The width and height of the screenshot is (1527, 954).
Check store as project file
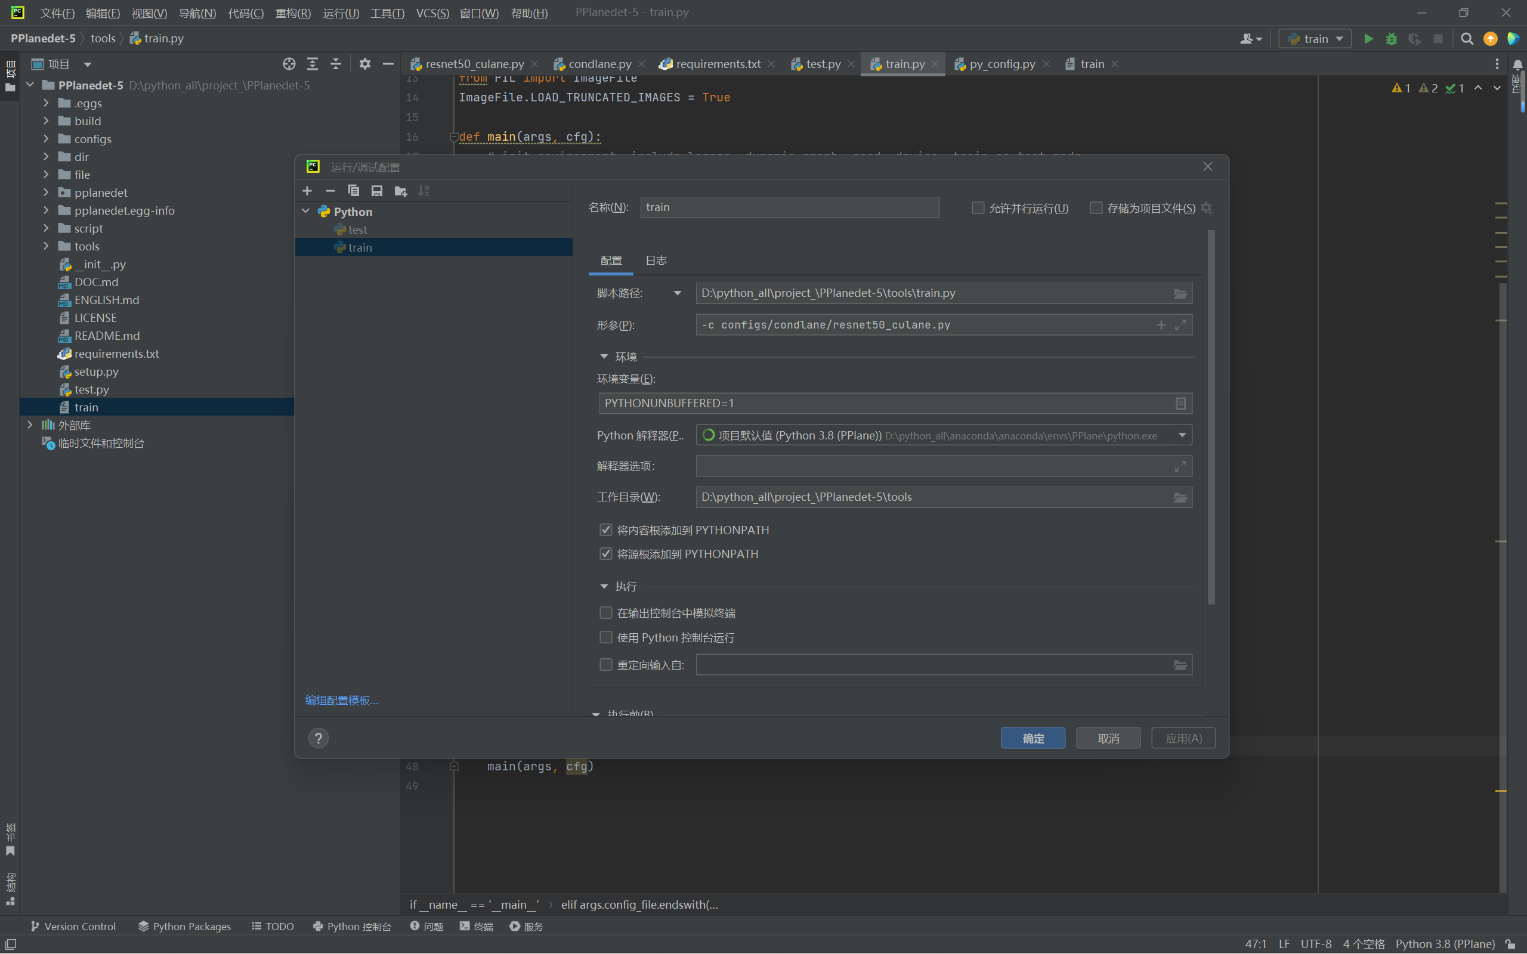[x=1096, y=207]
